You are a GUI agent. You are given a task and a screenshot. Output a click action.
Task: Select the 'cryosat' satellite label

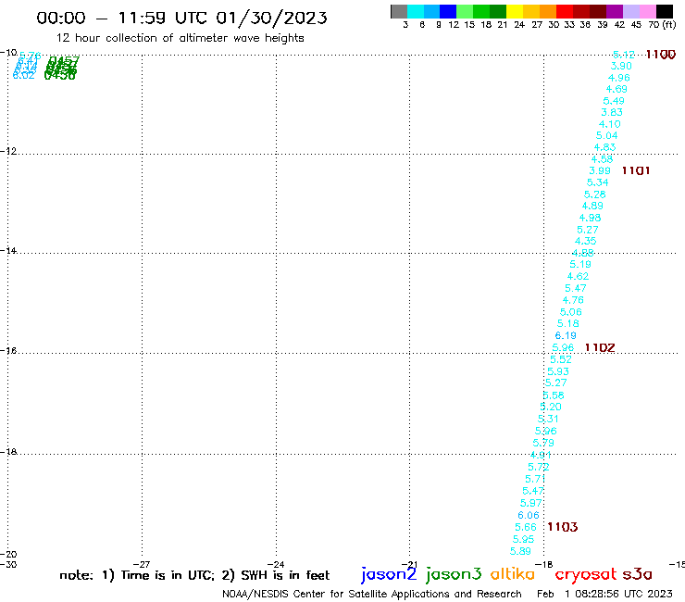585,574
